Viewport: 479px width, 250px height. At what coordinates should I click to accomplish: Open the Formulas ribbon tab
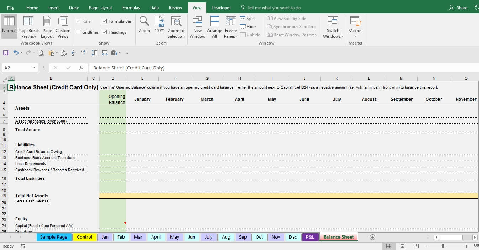pyautogui.click(x=131, y=7)
